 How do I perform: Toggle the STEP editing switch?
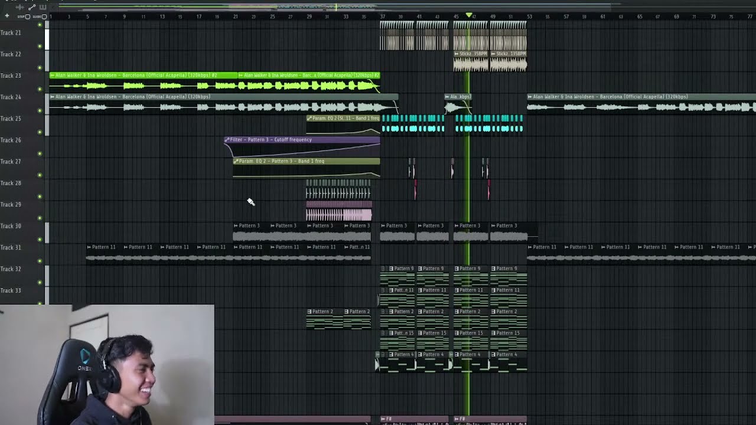[27, 17]
